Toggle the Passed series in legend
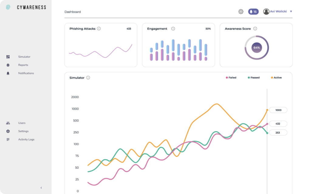Viewport: 311px width, 194px height. [x=254, y=78]
